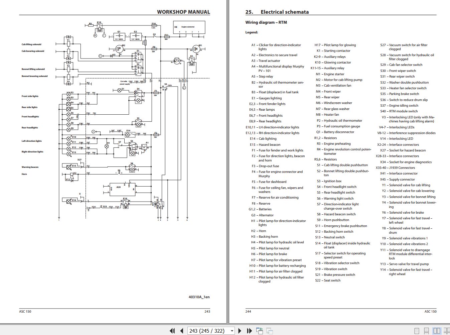Click the '25. Electrical schemata' heading
The width and height of the screenshot is (450, 335).
[277, 12]
